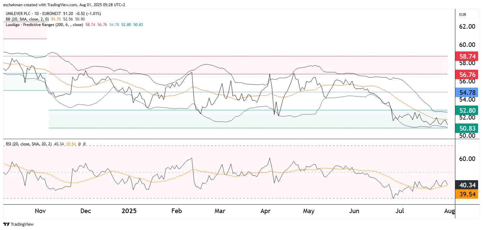Click the TradingView logo icon
483x230 pixels.
click(6, 224)
